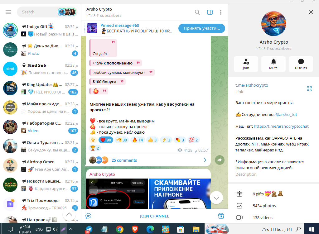Click the forward share arrow button
The width and height of the screenshot is (319, 234).
[220, 160]
